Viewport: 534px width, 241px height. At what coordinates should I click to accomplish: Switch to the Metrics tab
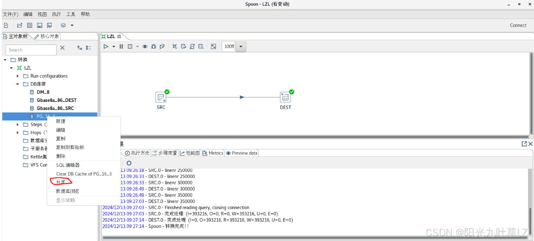pos(213,153)
